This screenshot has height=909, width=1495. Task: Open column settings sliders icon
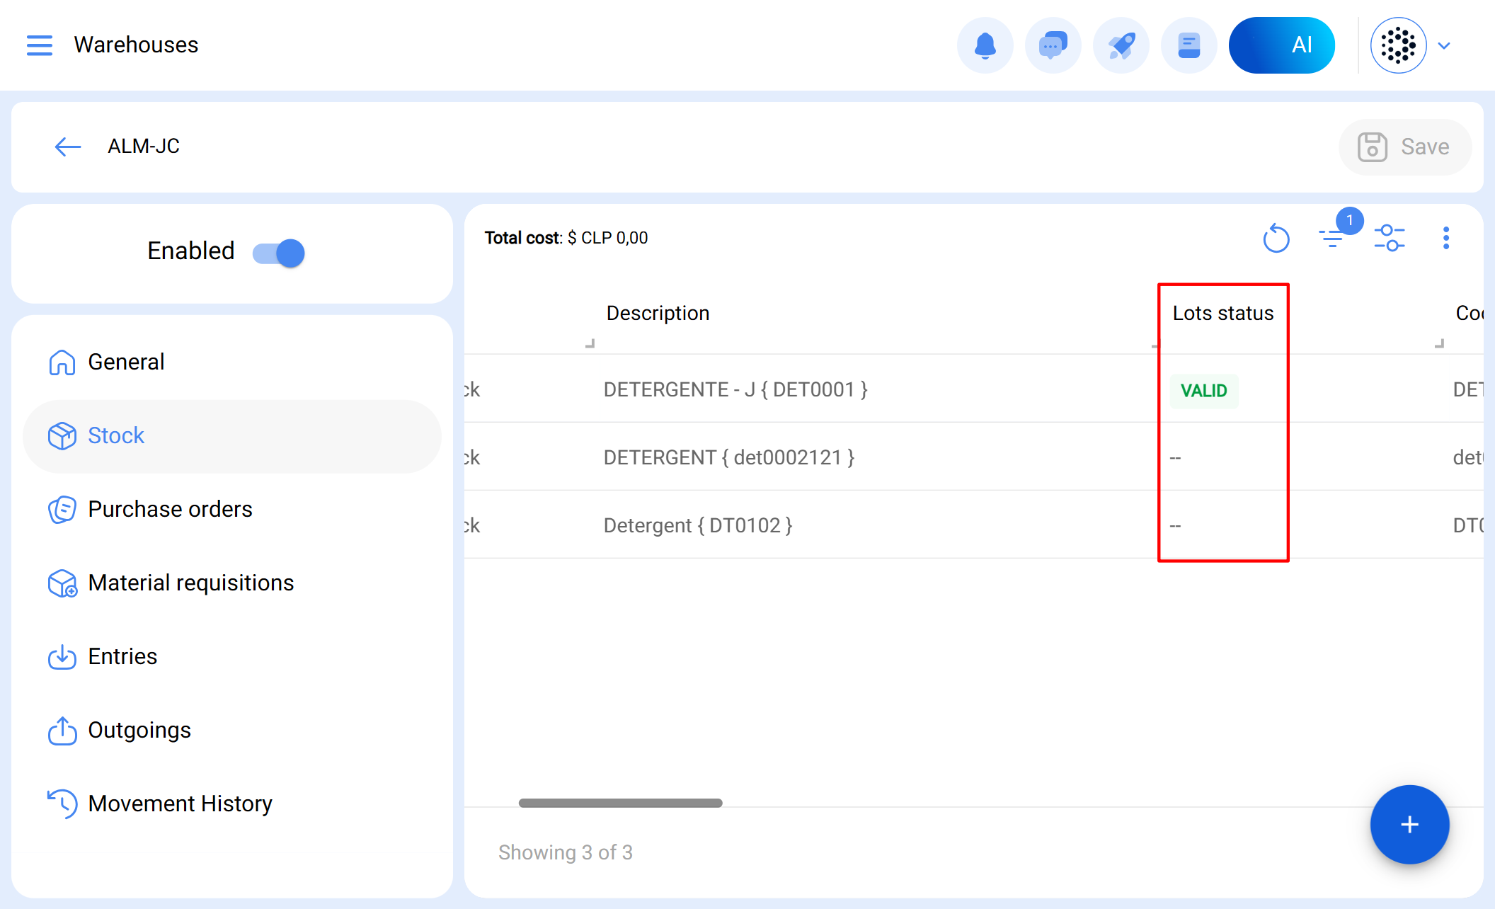click(x=1390, y=238)
